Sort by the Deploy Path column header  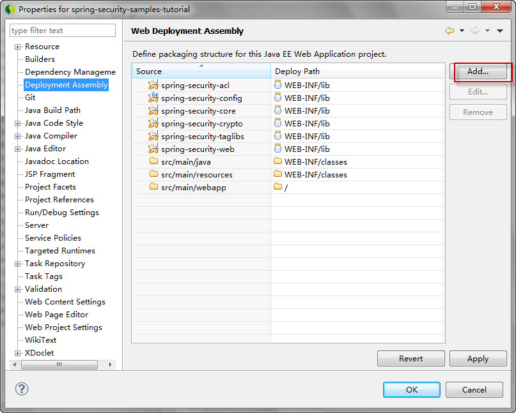(357, 71)
